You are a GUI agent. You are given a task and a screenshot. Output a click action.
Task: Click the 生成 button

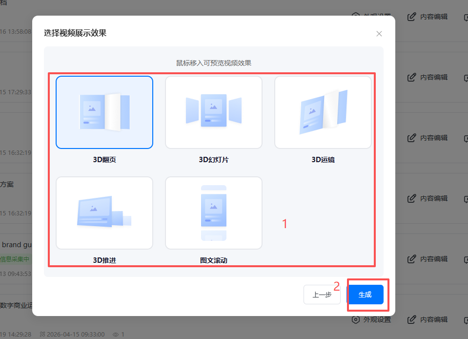365,295
